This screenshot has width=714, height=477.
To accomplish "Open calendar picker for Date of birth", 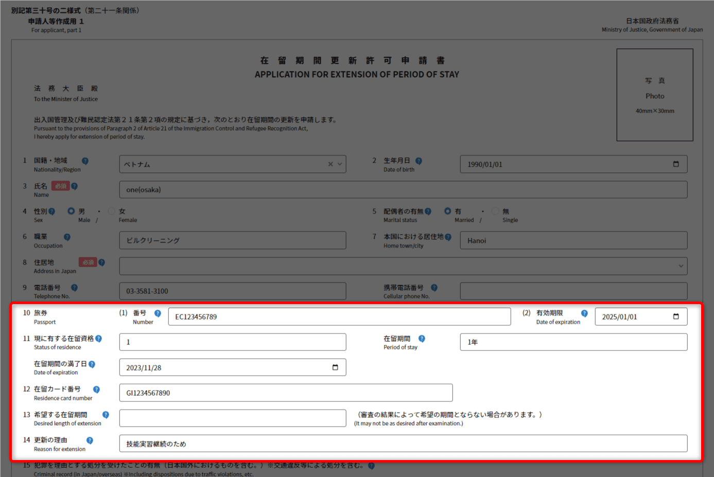I will [x=676, y=164].
